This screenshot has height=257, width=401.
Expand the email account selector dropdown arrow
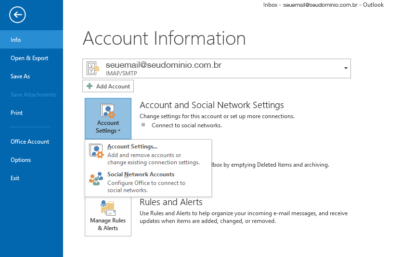(346, 68)
